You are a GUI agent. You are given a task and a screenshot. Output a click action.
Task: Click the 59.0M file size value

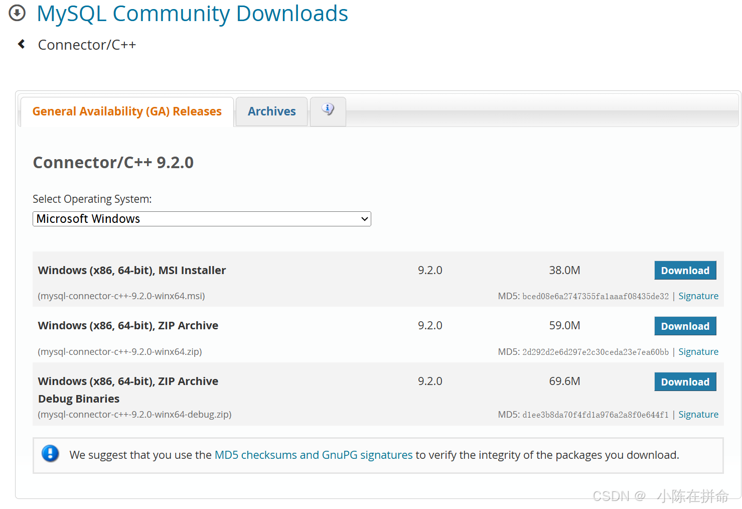[564, 326]
